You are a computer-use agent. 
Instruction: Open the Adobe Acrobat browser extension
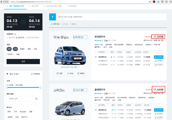point(154,2)
